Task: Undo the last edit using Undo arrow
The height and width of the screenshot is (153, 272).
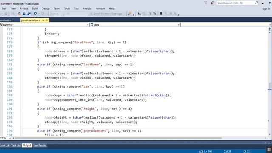Action: 35,14
